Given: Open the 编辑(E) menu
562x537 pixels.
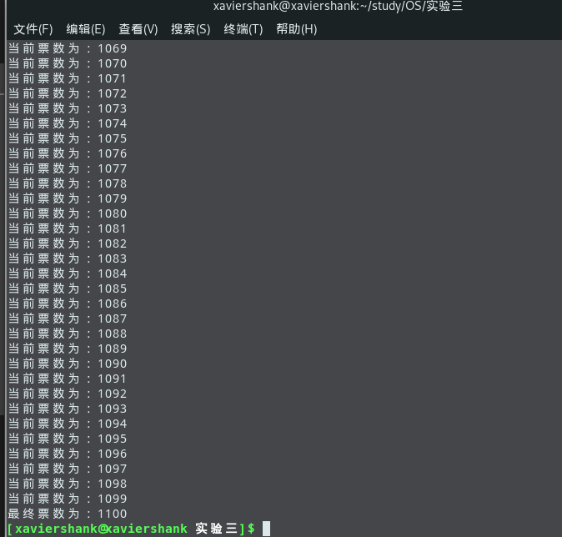Looking at the screenshot, I should click(86, 29).
